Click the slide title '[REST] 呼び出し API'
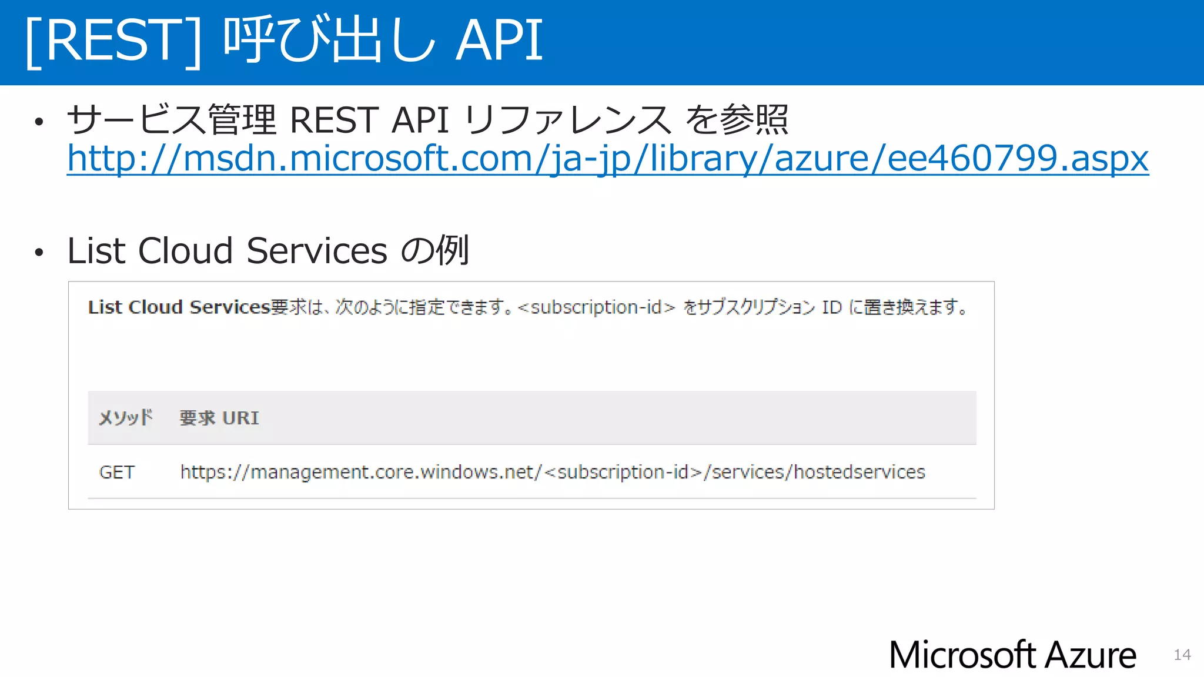The width and height of the screenshot is (1204, 677). pyautogui.click(x=284, y=40)
